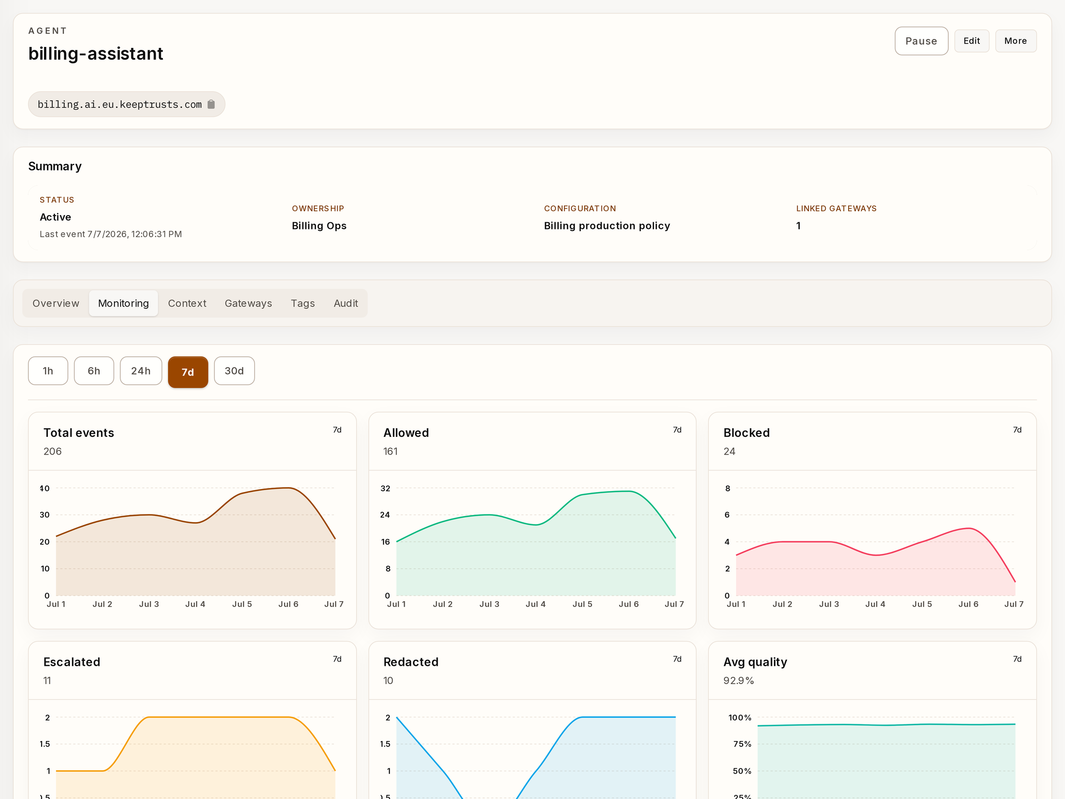Set time range to 1h
1065x799 pixels.
[x=48, y=371]
